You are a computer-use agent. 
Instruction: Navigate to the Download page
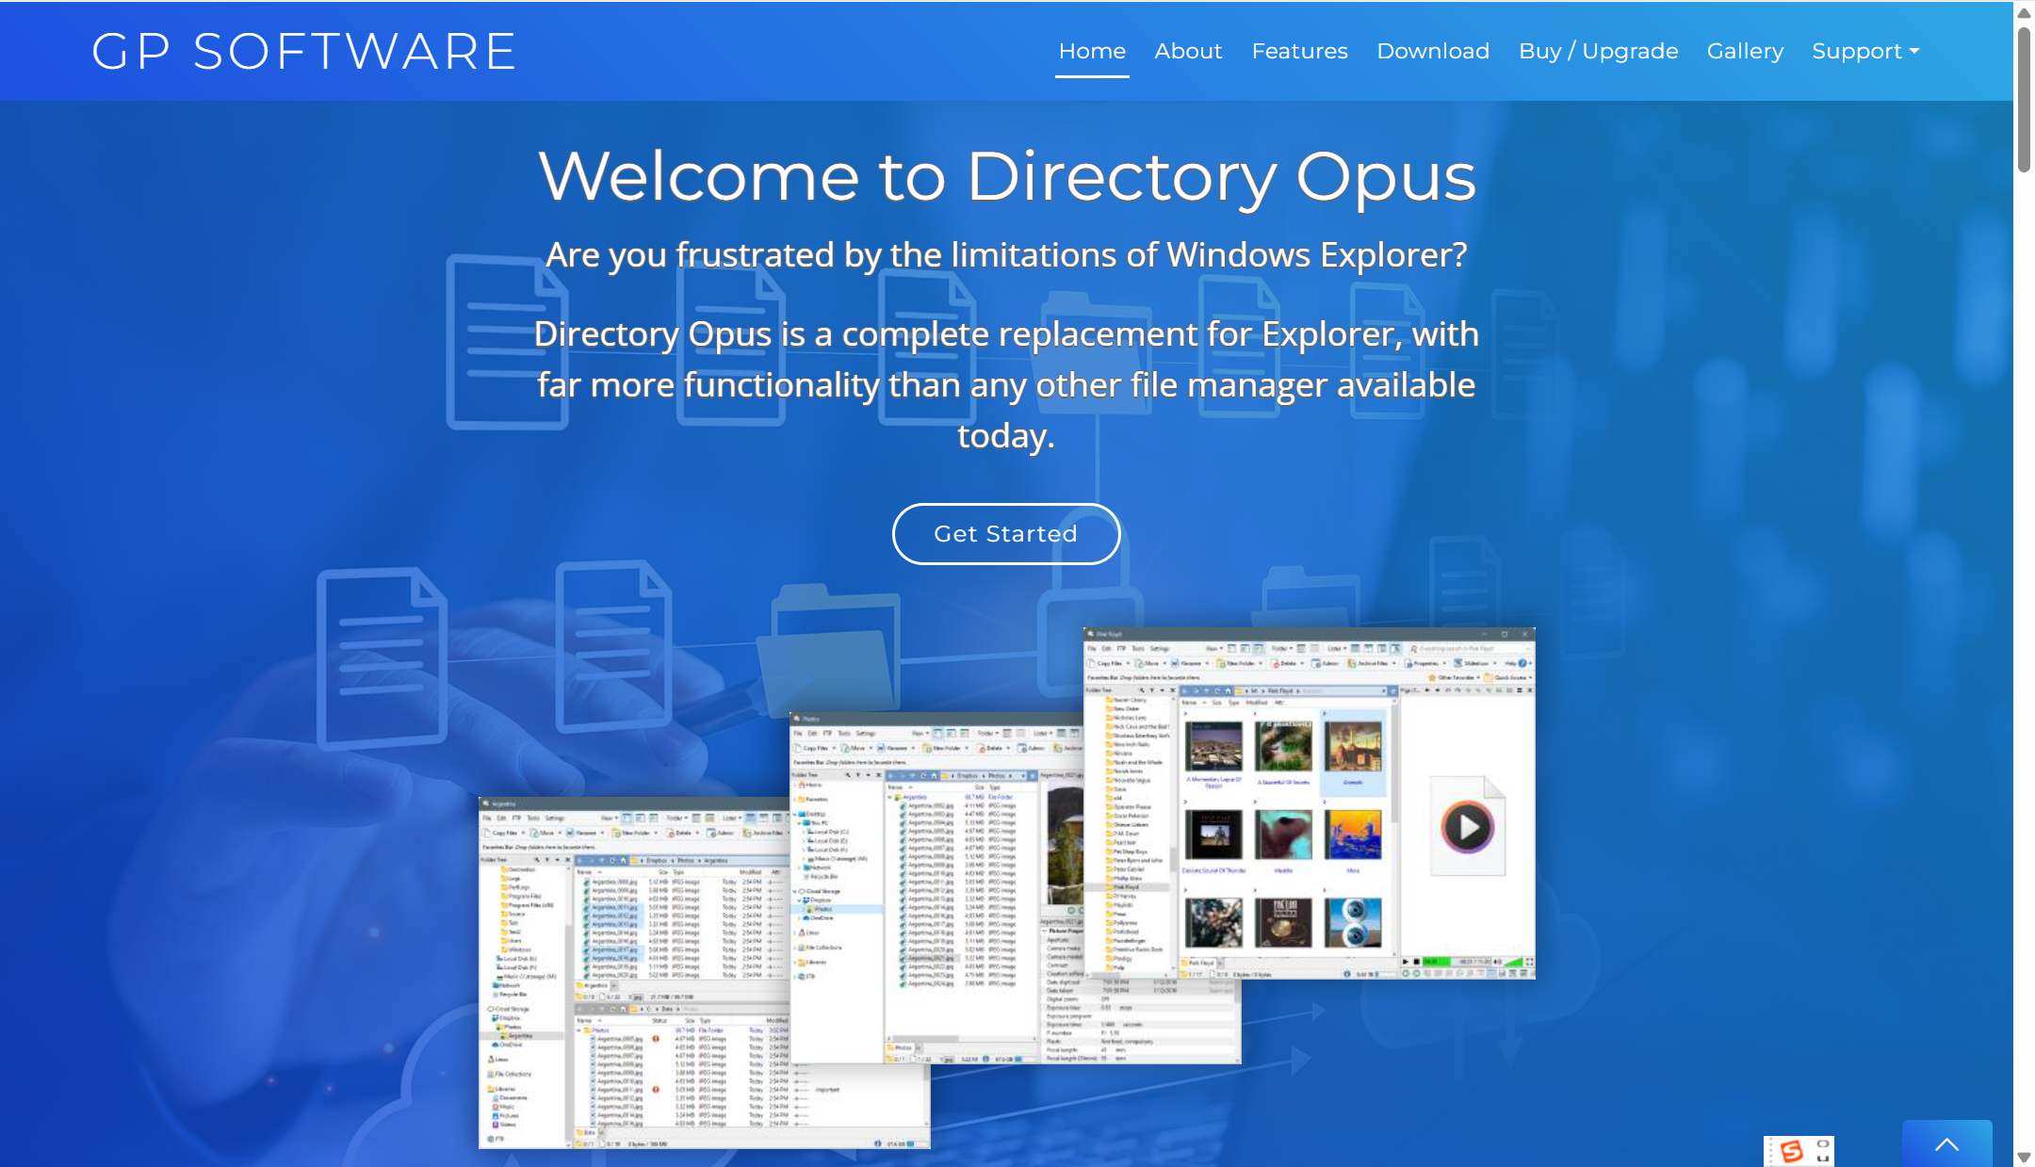point(1432,51)
